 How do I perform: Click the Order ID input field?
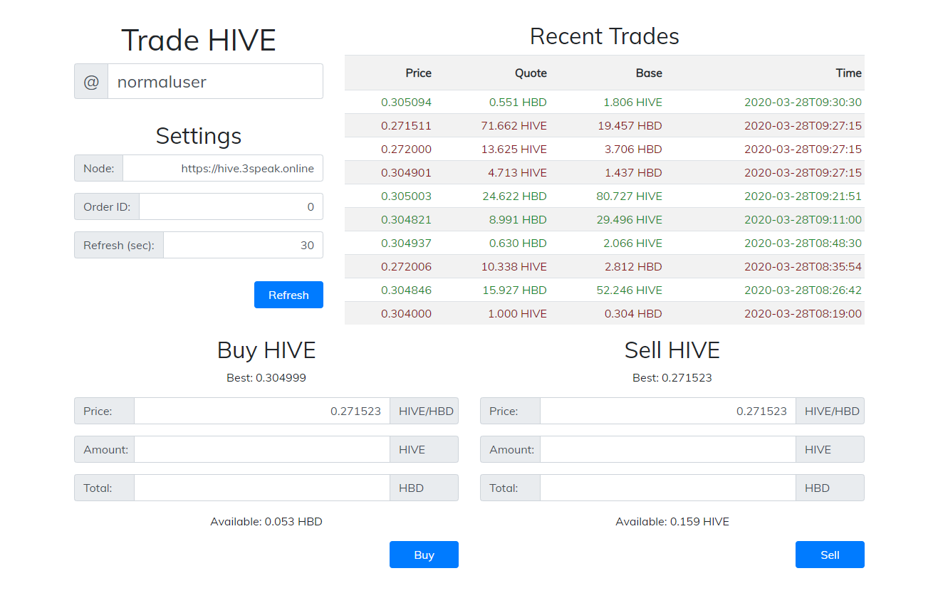[231, 206]
